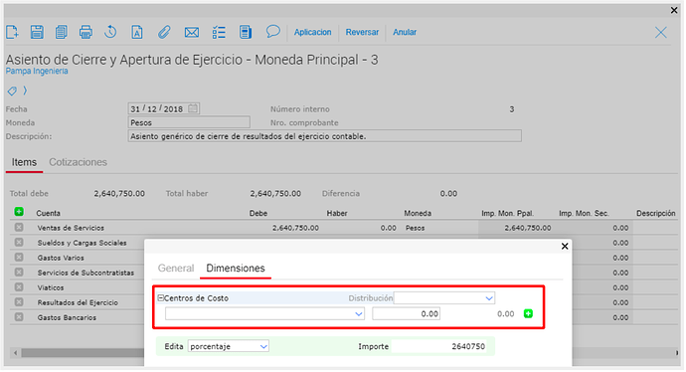686x372 pixels.
Task: Select the Dimensiones tab in popup
Action: pyautogui.click(x=236, y=268)
